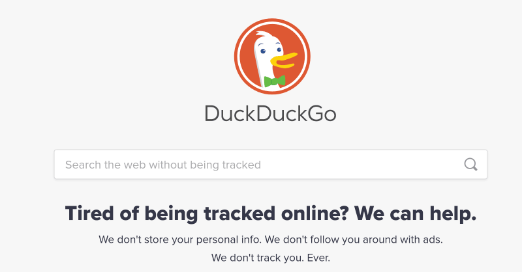The width and height of the screenshot is (522, 272).
Task: Click the DuckDuckGo duck logo
Action: (272, 57)
